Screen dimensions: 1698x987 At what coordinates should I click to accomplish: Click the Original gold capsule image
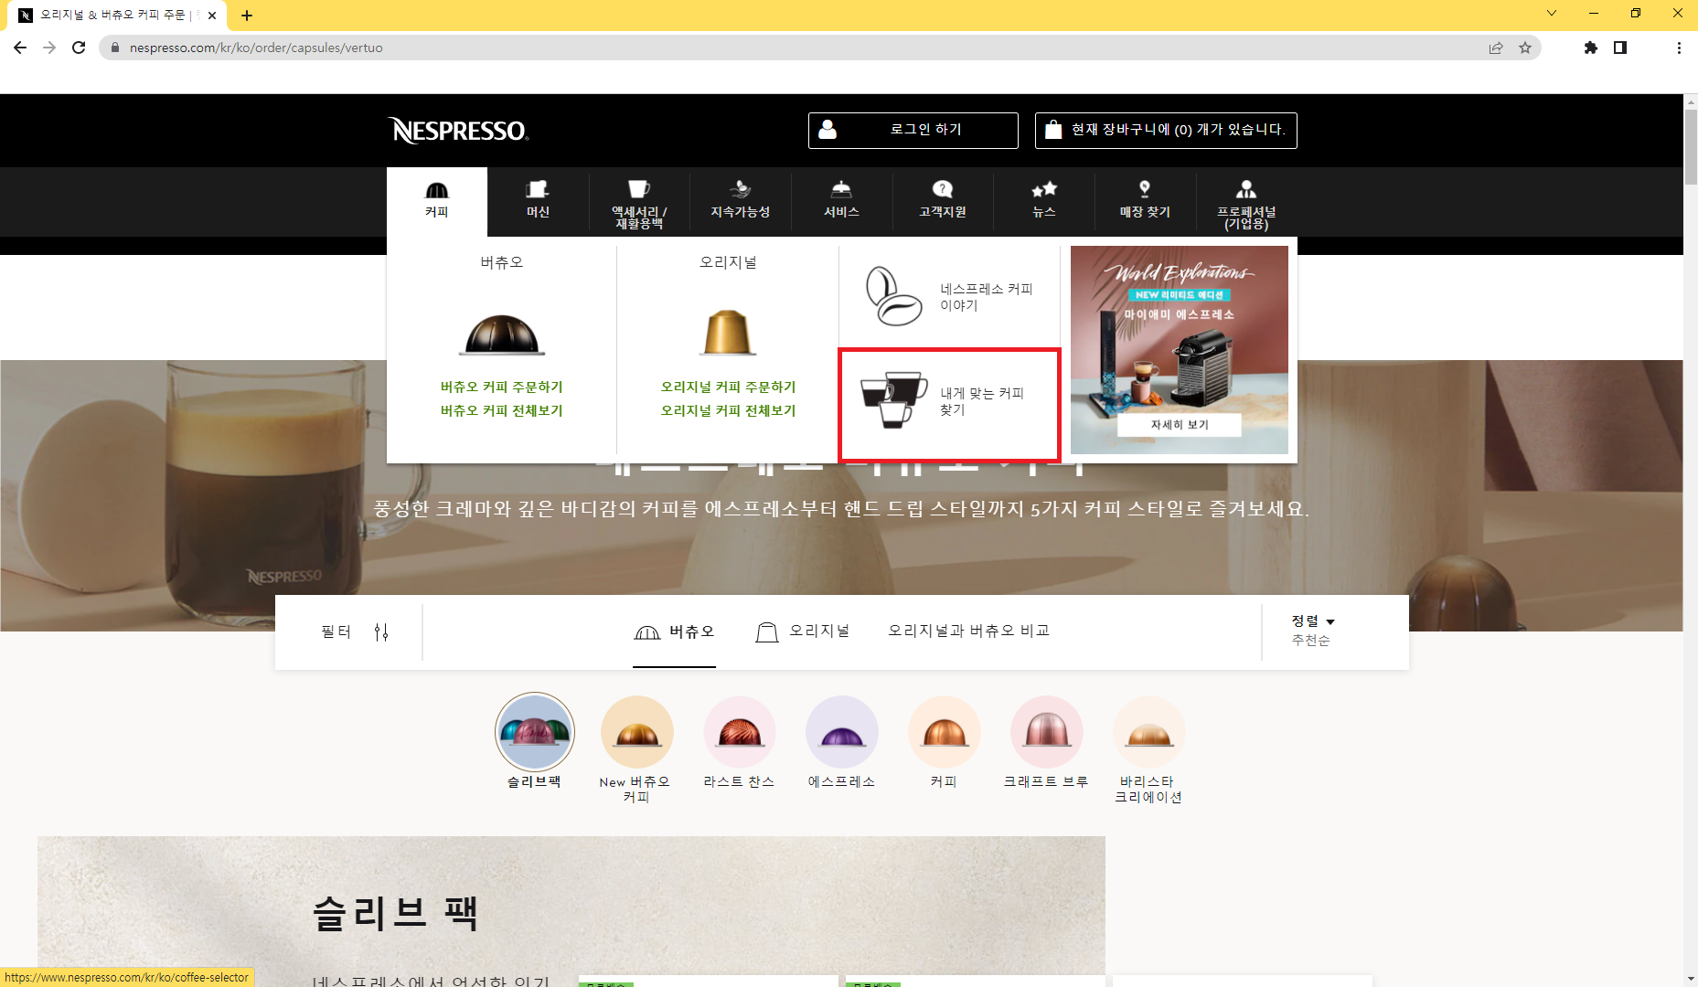click(x=728, y=332)
